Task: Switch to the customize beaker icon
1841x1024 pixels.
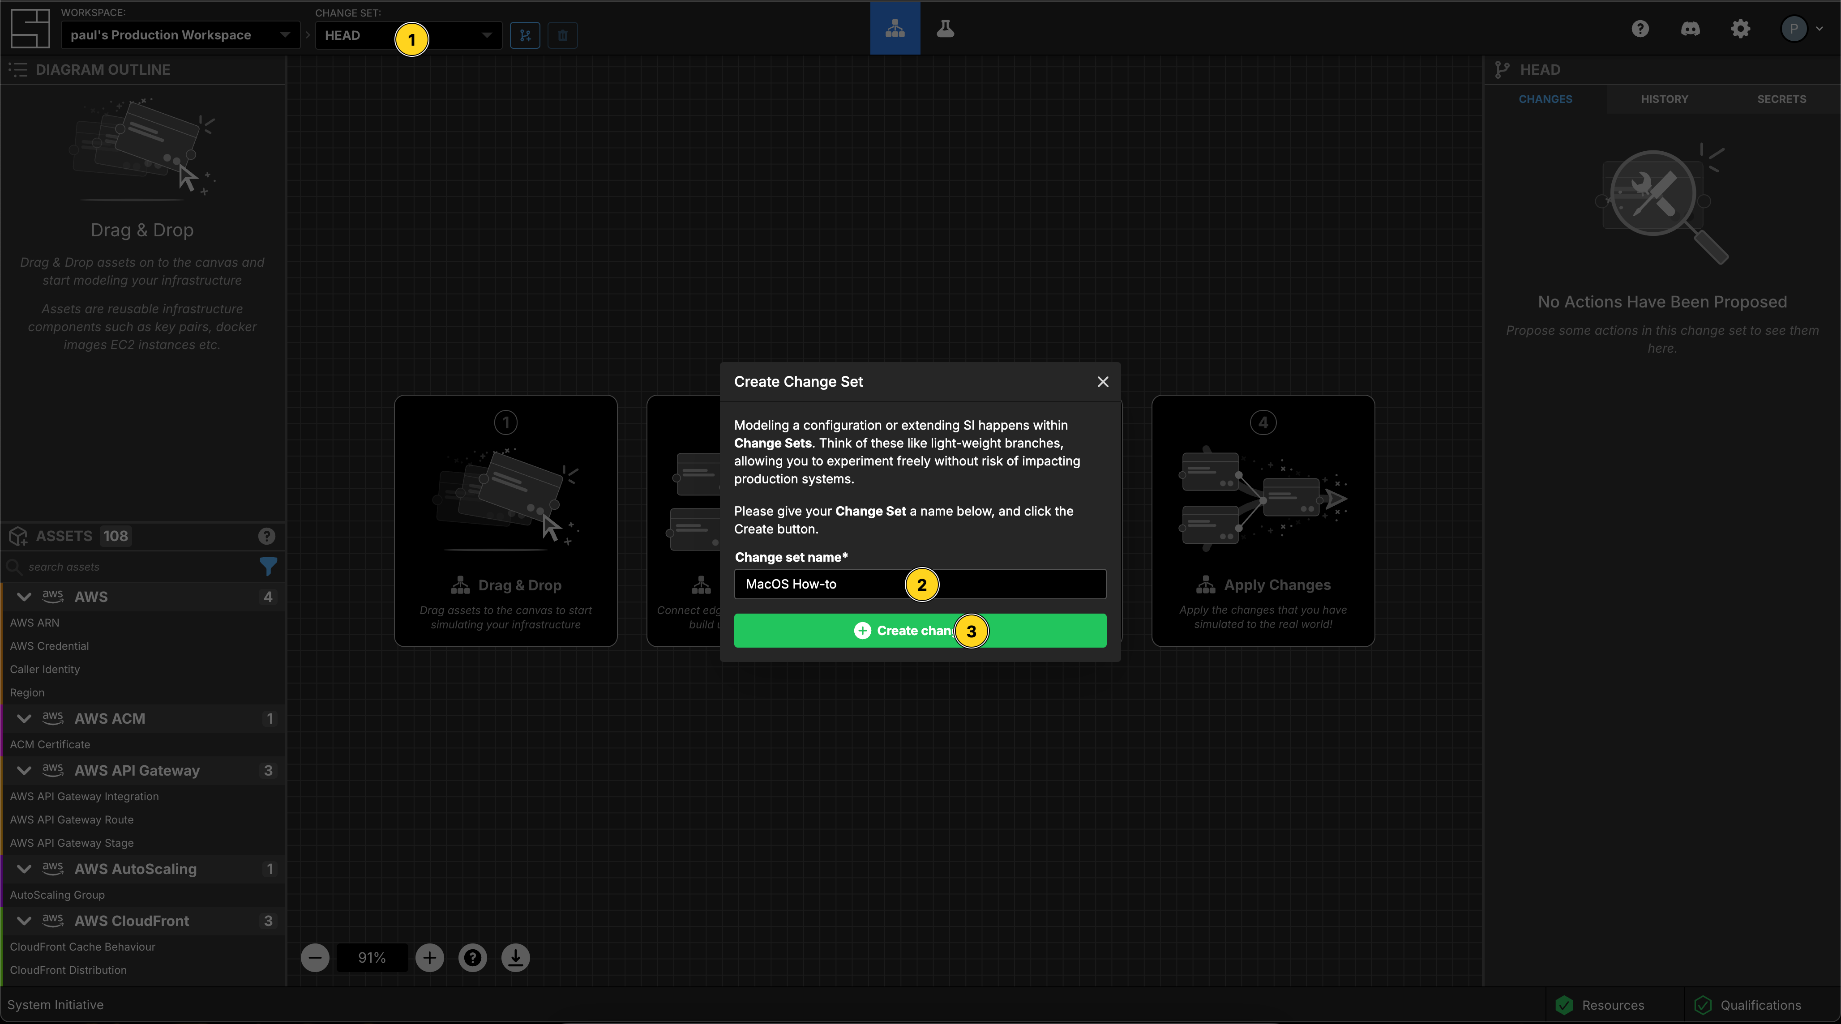Action: point(946,29)
